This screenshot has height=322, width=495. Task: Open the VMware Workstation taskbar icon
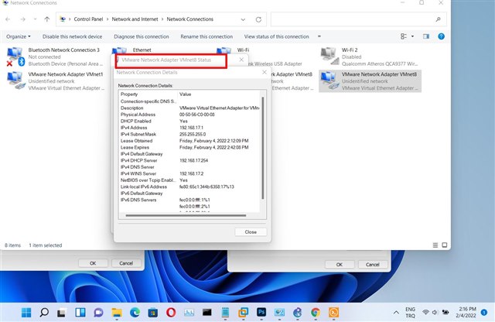click(x=243, y=313)
